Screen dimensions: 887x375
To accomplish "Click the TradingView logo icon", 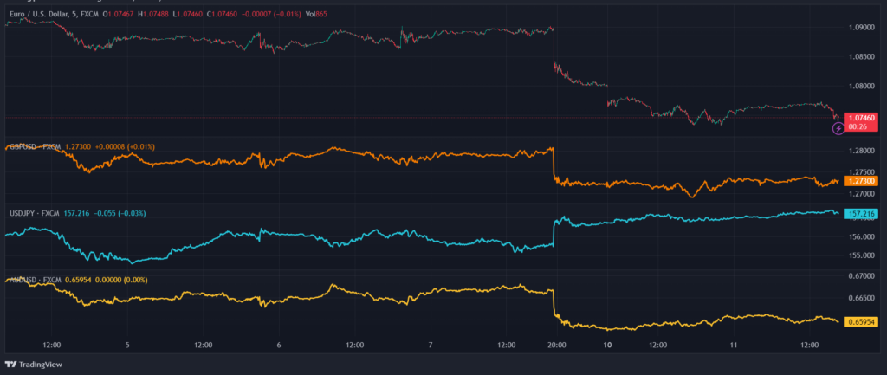I will (x=11, y=364).
